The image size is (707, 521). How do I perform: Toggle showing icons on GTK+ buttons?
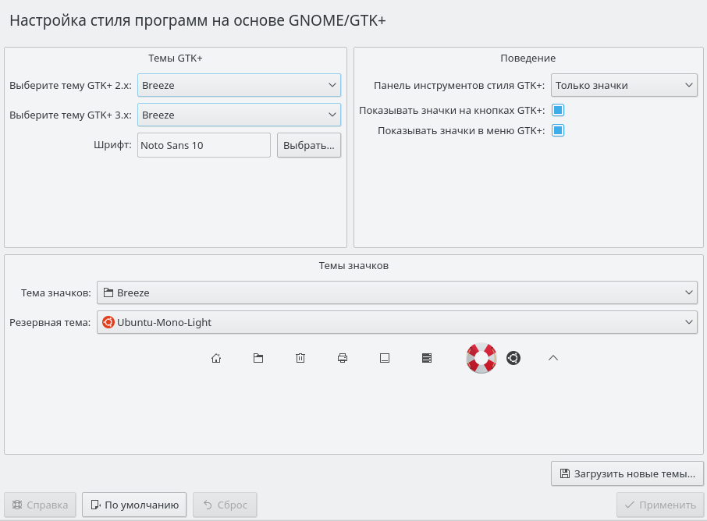pyautogui.click(x=558, y=110)
